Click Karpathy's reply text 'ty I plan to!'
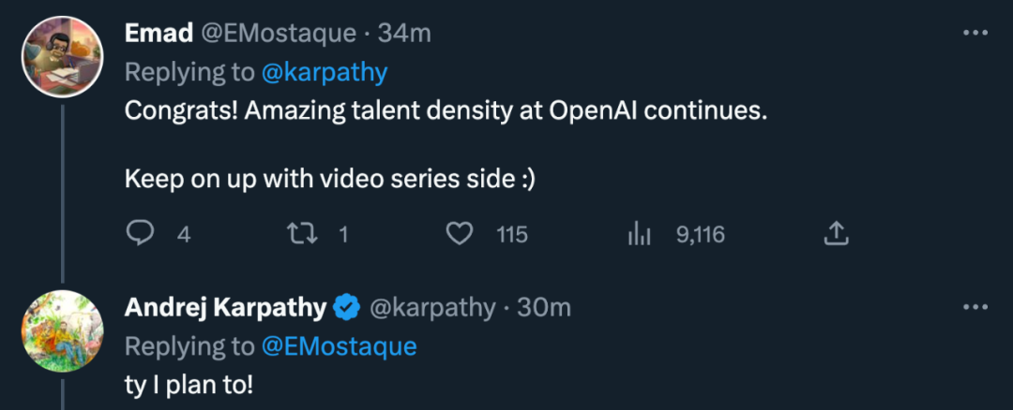The width and height of the screenshot is (1013, 410). click(x=189, y=385)
